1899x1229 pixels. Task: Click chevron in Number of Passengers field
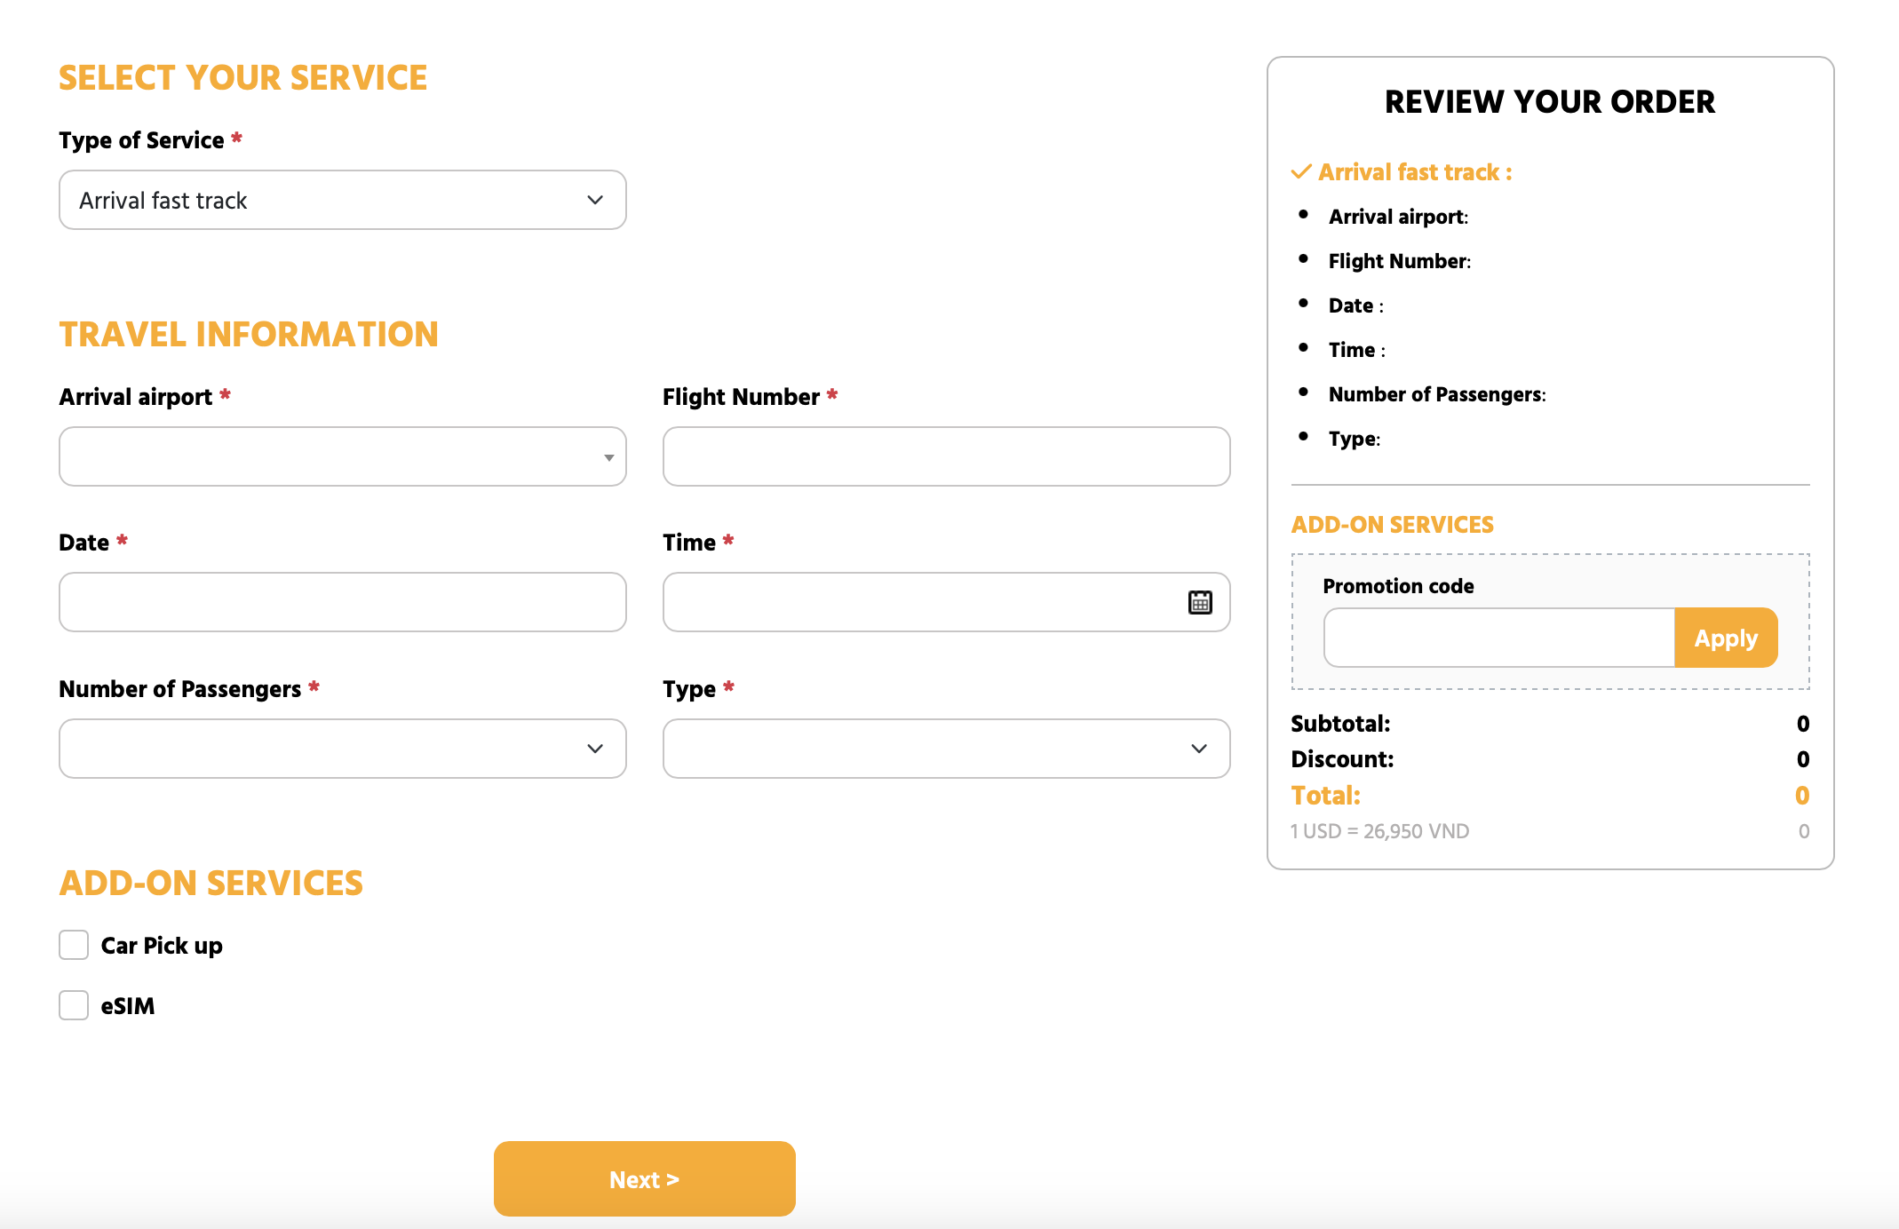(x=595, y=749)
